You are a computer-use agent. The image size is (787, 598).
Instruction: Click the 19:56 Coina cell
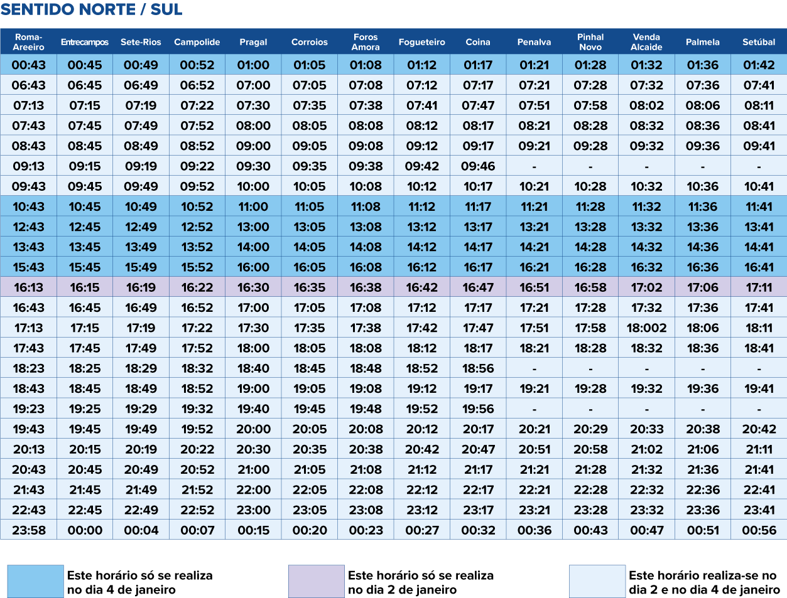478,408
